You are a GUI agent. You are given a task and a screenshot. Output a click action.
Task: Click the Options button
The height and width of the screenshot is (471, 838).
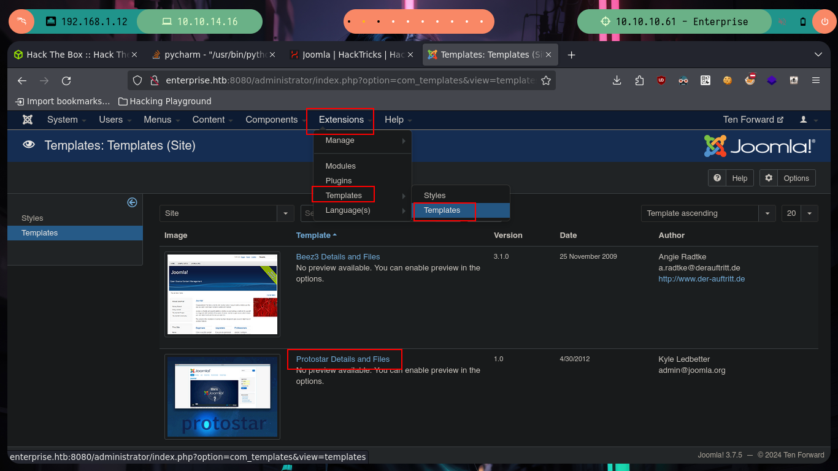(x=788, y=178)
